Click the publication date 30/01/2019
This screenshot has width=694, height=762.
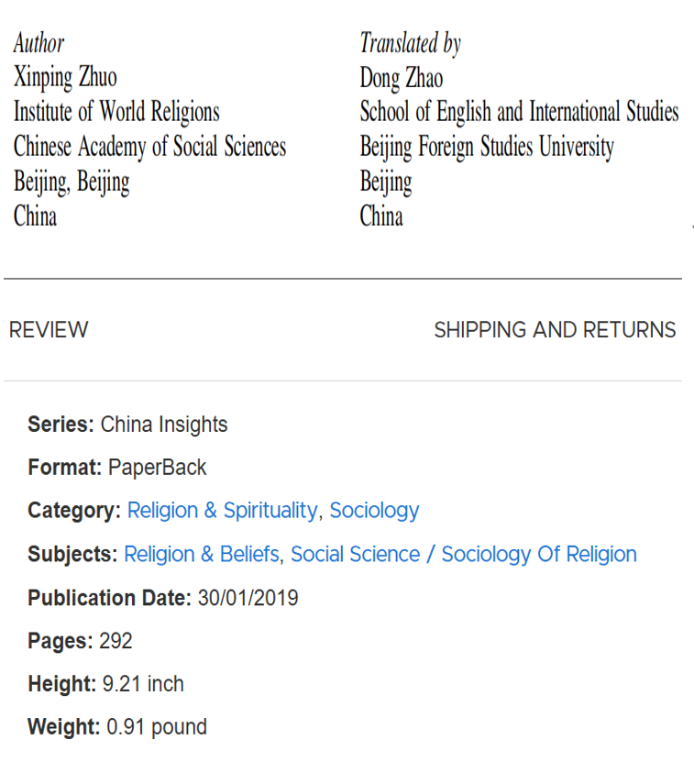(x=248, y=599)
